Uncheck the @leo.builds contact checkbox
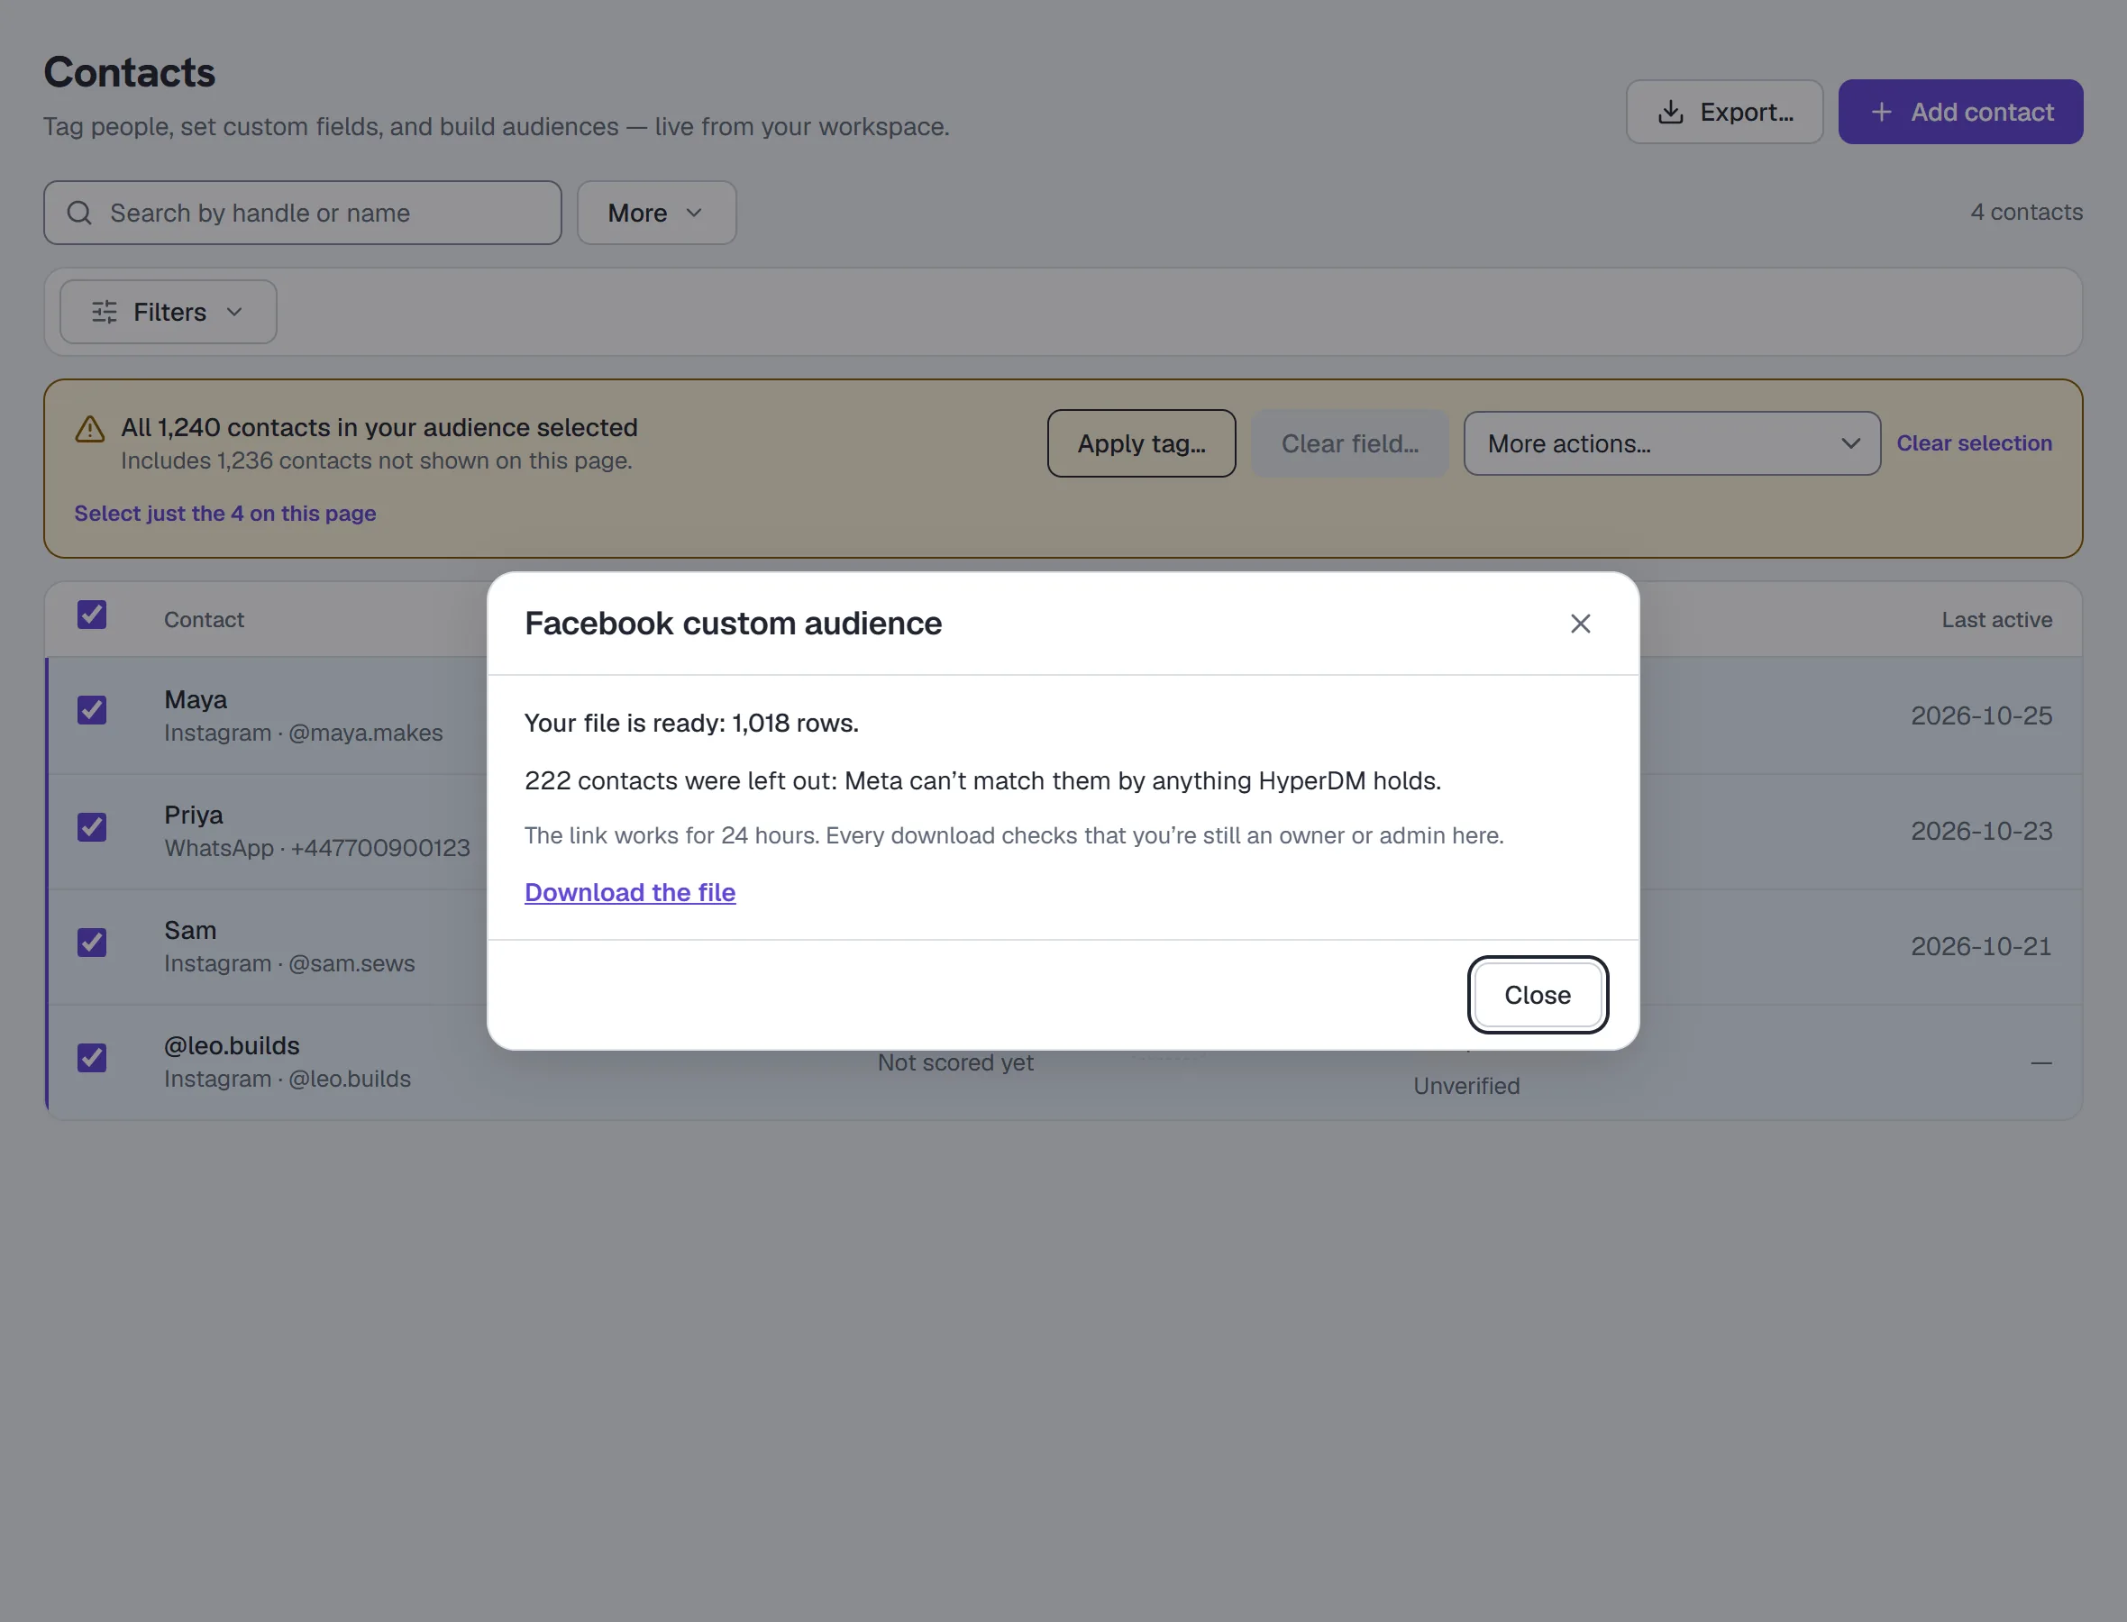This screenshot has height=1622, width=2127. [x=92, y=1058]
